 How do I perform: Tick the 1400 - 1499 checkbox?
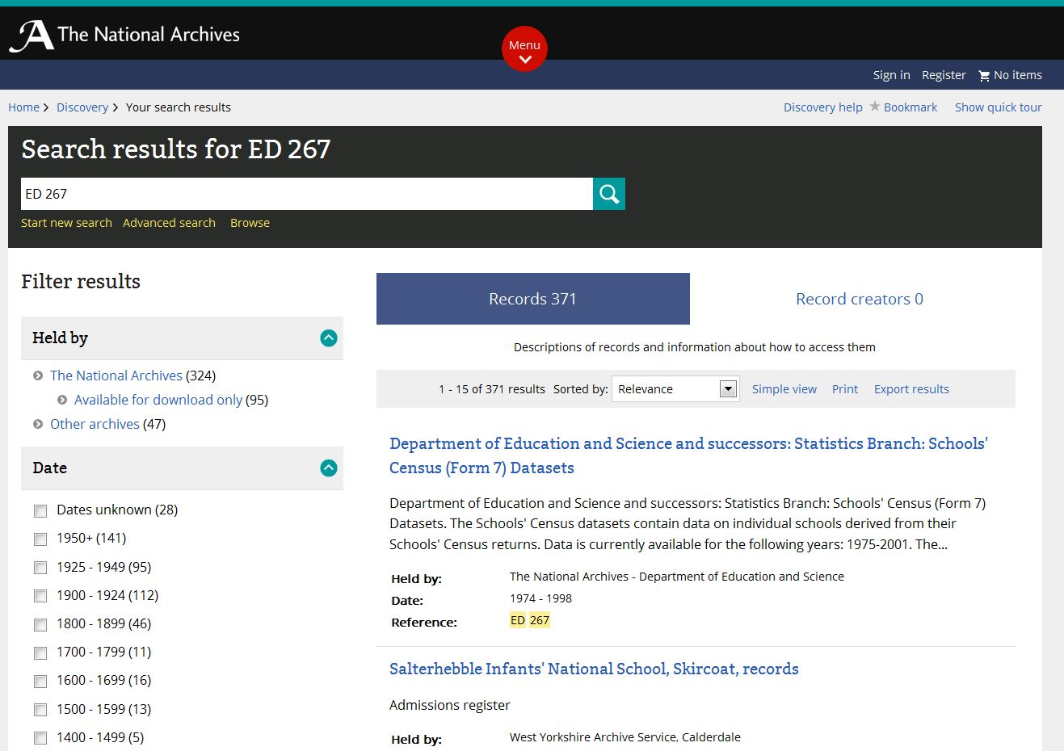(x=40, y=738)
